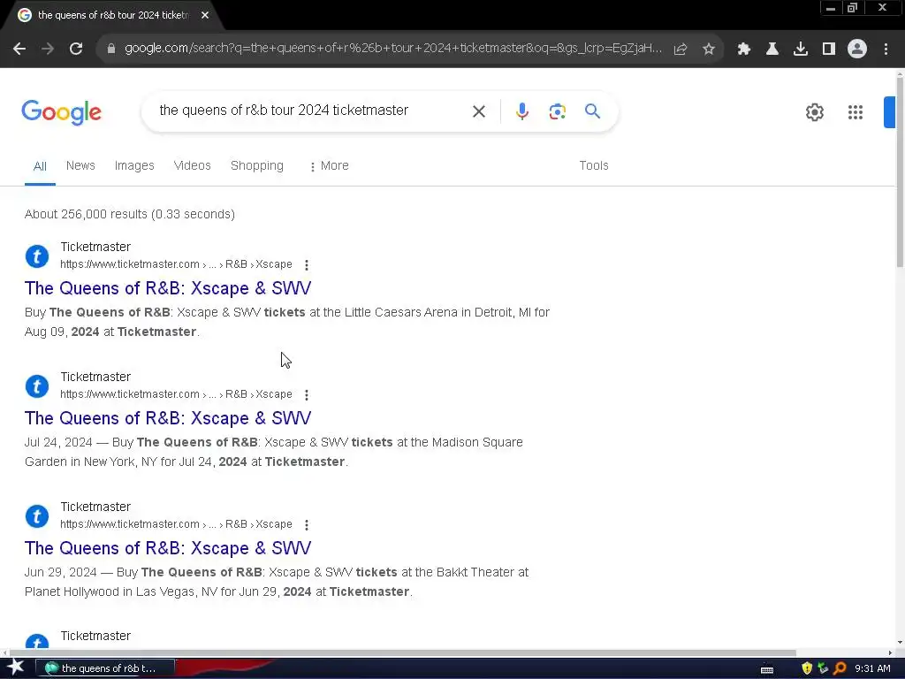This screenshot has height=679, width=905.
Task: Click the Ticketmaster favicon of the Las Vegas result
Action: (37, 516)
